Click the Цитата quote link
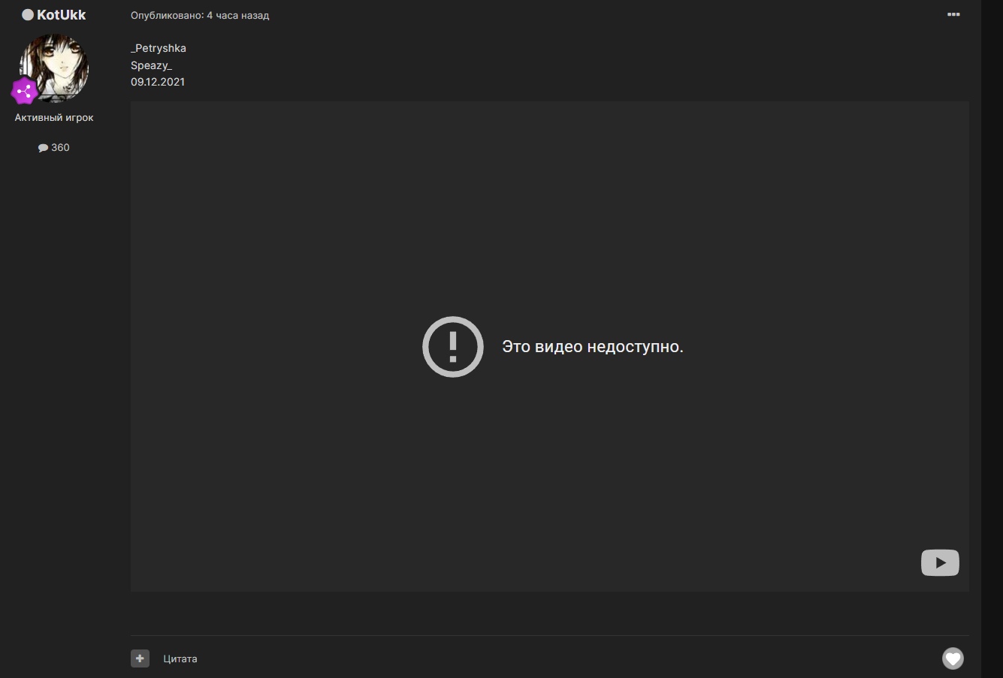This screenshot has width=1003, height=678. coord(180,659)
